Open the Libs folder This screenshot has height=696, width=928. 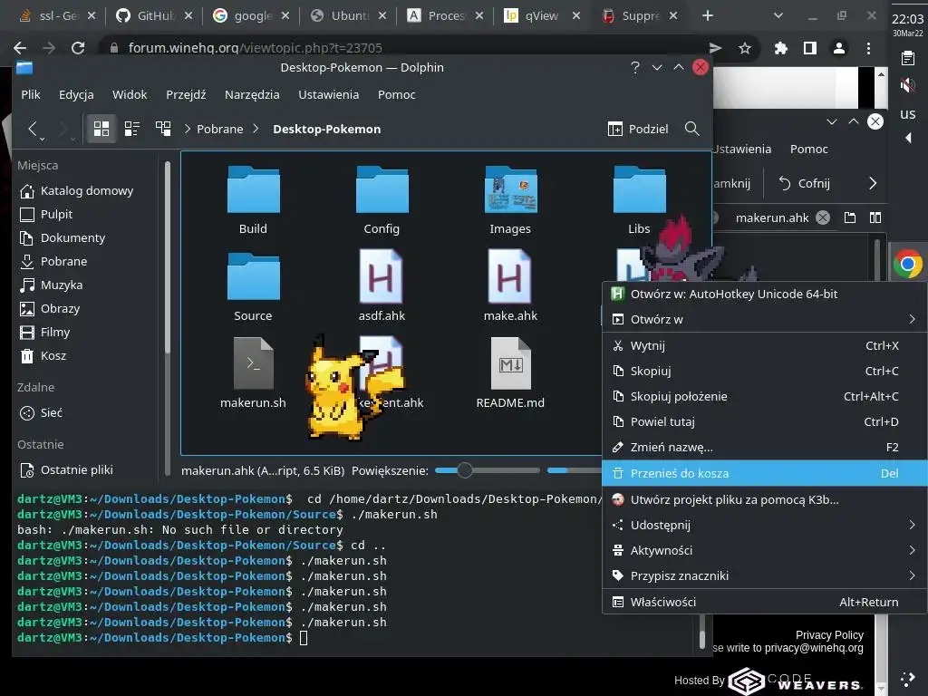tap(639, 200)
